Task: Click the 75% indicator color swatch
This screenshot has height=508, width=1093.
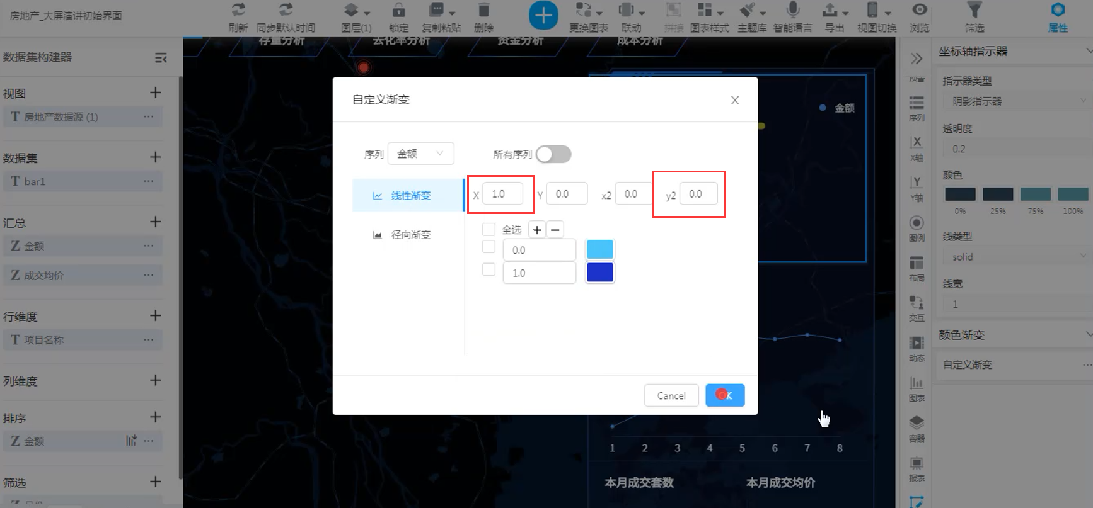Action: pos(1036,195)
